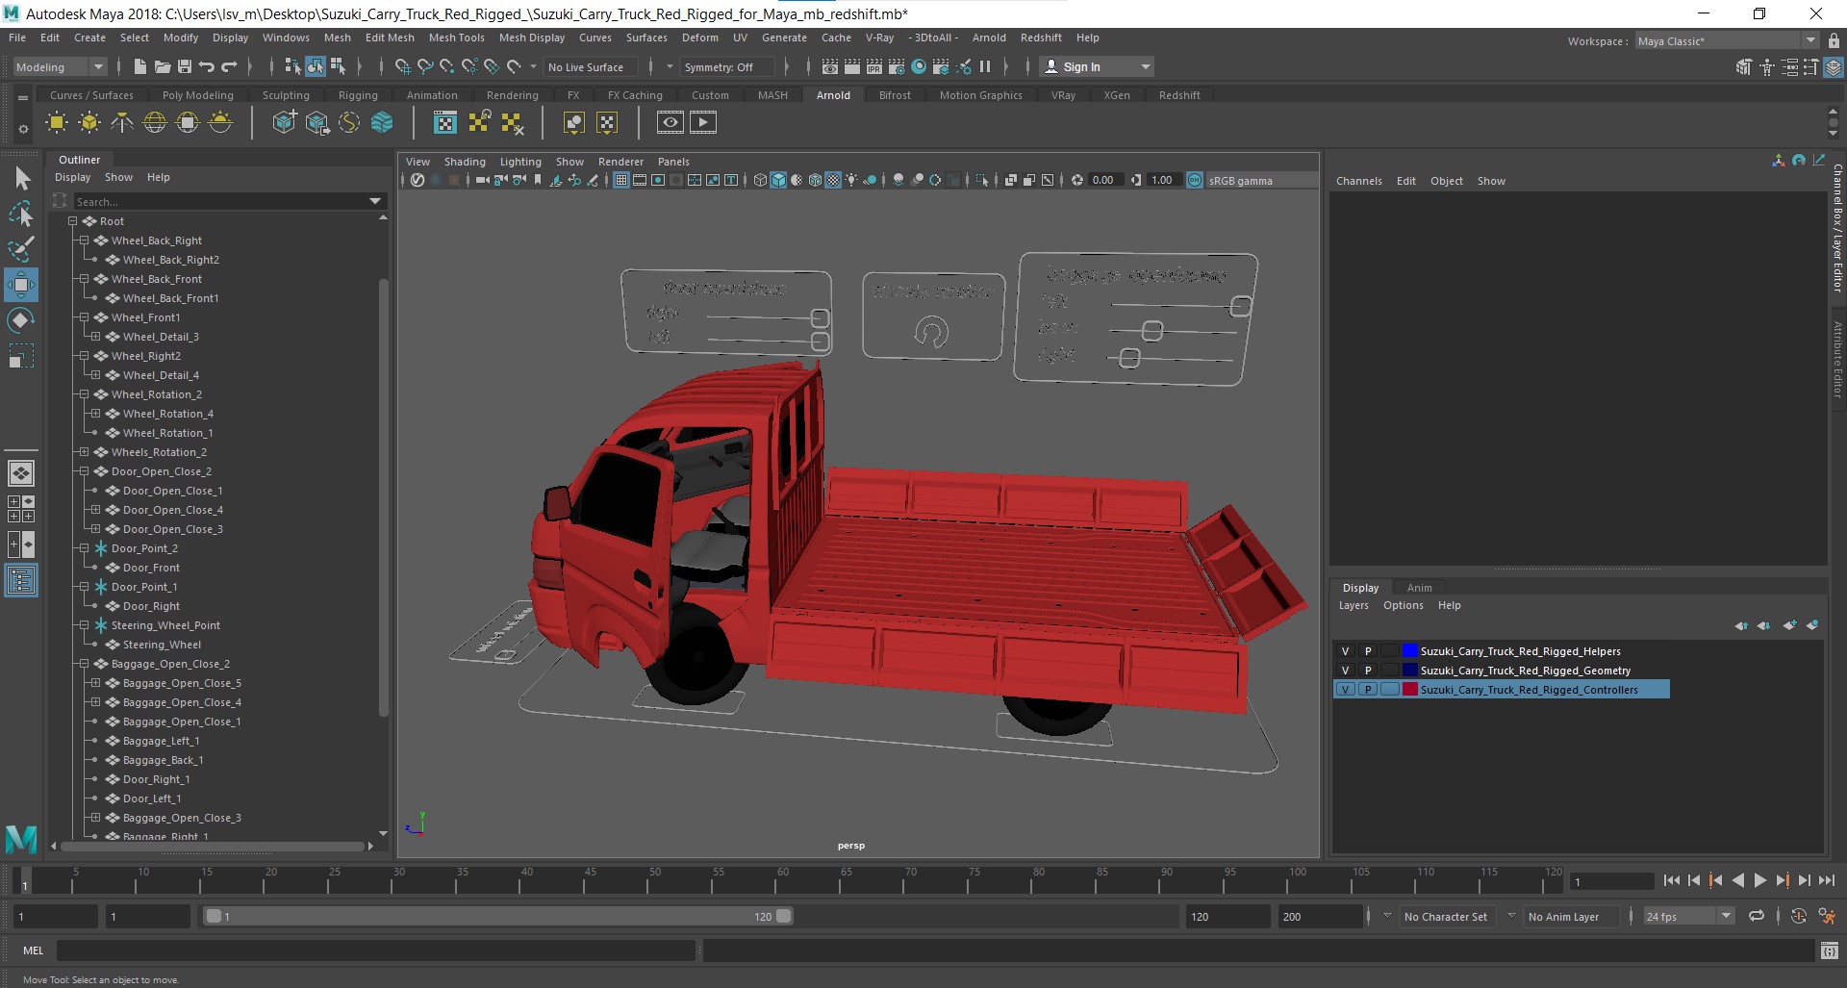Create an Arnold area light
Viewport: 1847px width, 988px height.
coord(57,122)
